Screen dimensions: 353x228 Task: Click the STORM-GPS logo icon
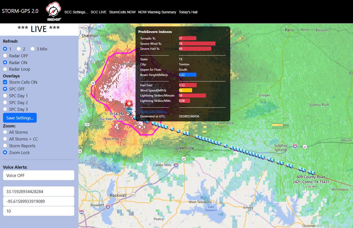pyautogui.click(x=54, y=12)
